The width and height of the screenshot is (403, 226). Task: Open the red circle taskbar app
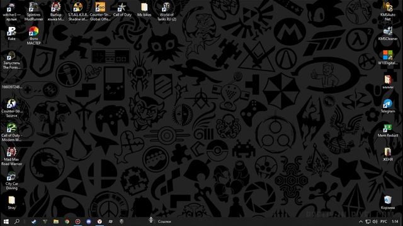coord(78,222)
